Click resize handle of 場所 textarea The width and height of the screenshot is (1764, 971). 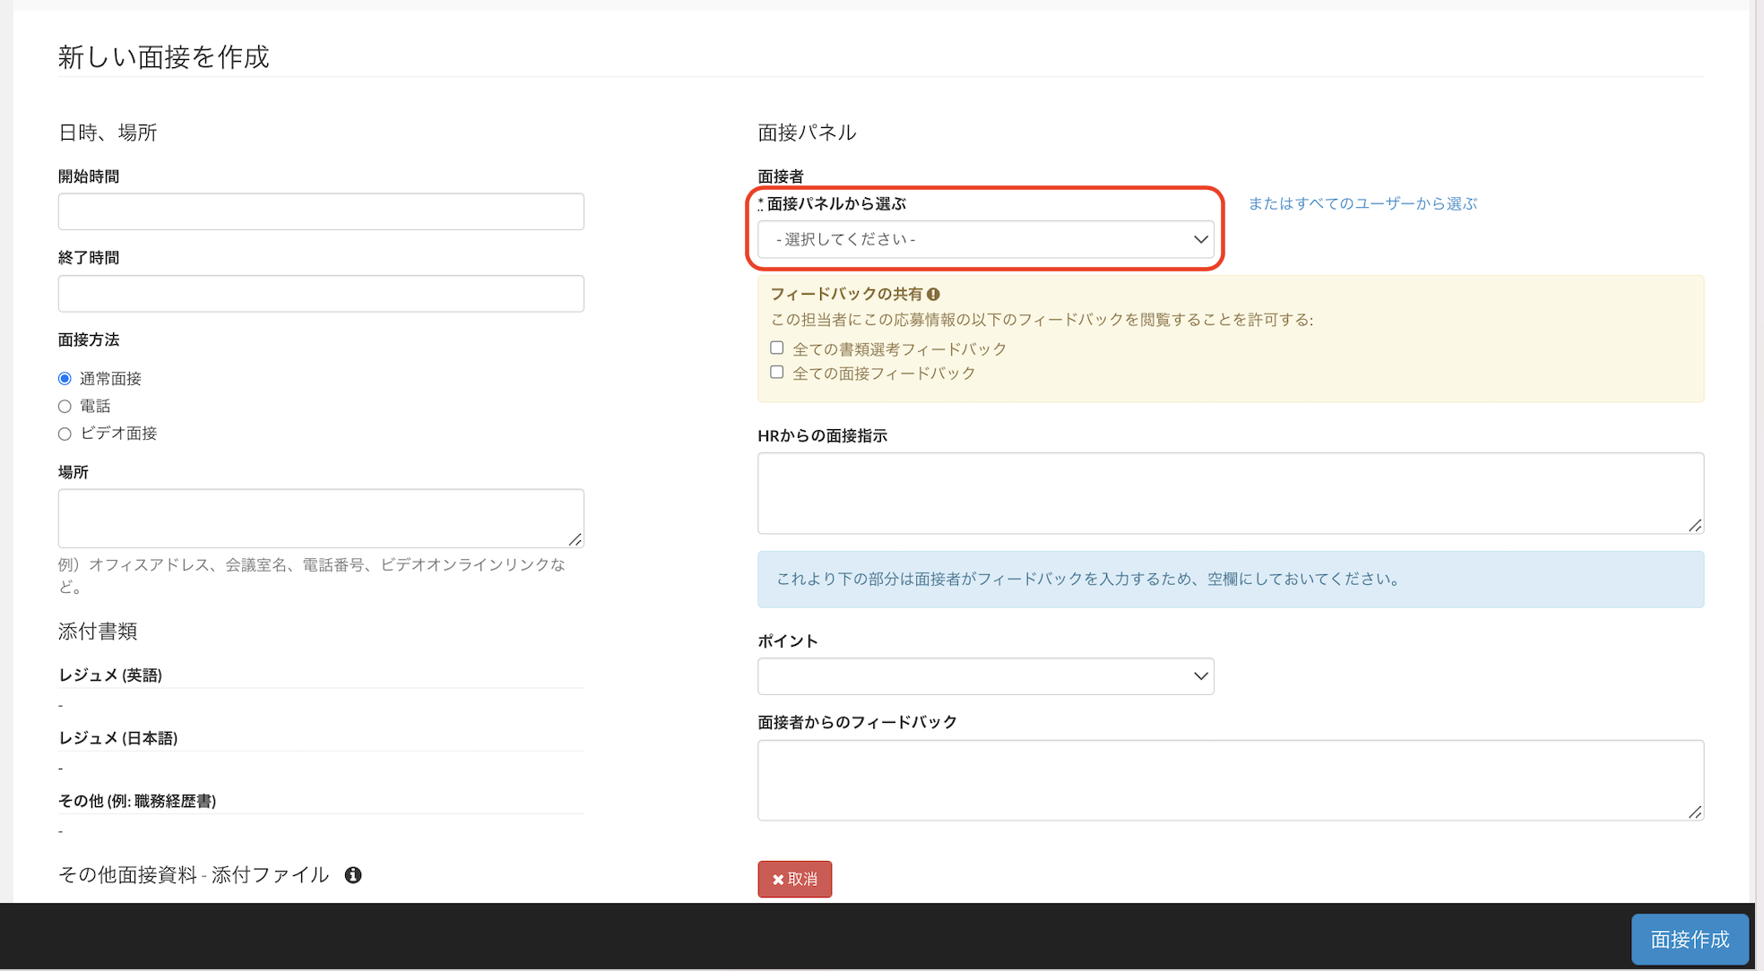(x=575, y=539)
